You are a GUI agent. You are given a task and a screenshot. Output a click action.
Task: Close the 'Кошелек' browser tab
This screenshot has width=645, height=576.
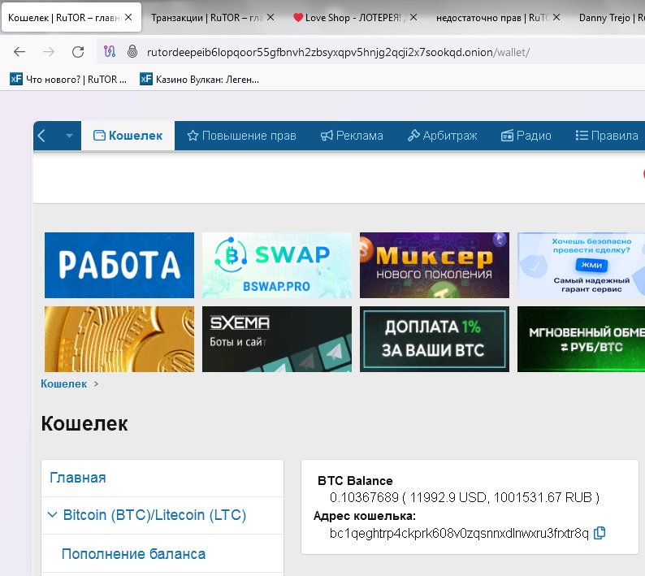[x=128, y=16]
